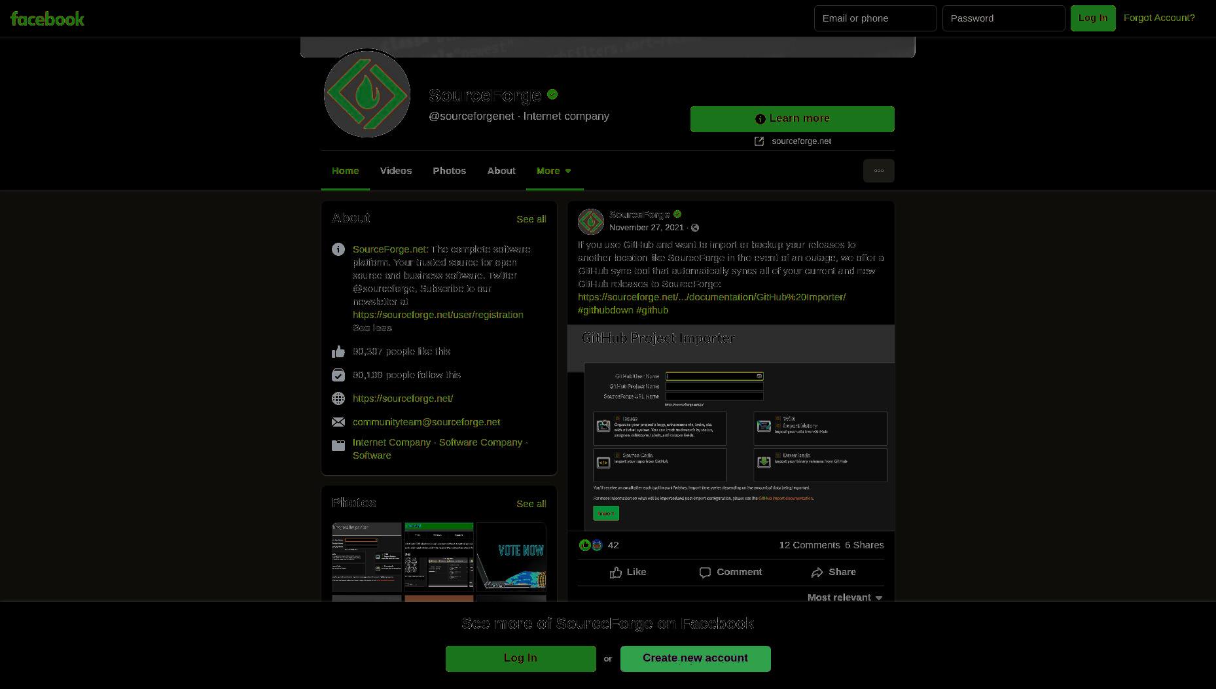Open the November 27, 2021 post timestamp
The image size is (1216, 689).
[x=646, y=228]
